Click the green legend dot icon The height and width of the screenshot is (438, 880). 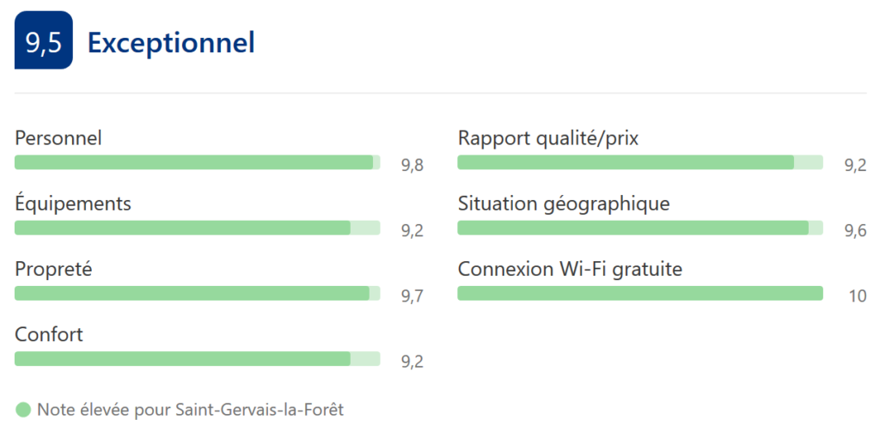click(x=23, y=410)
